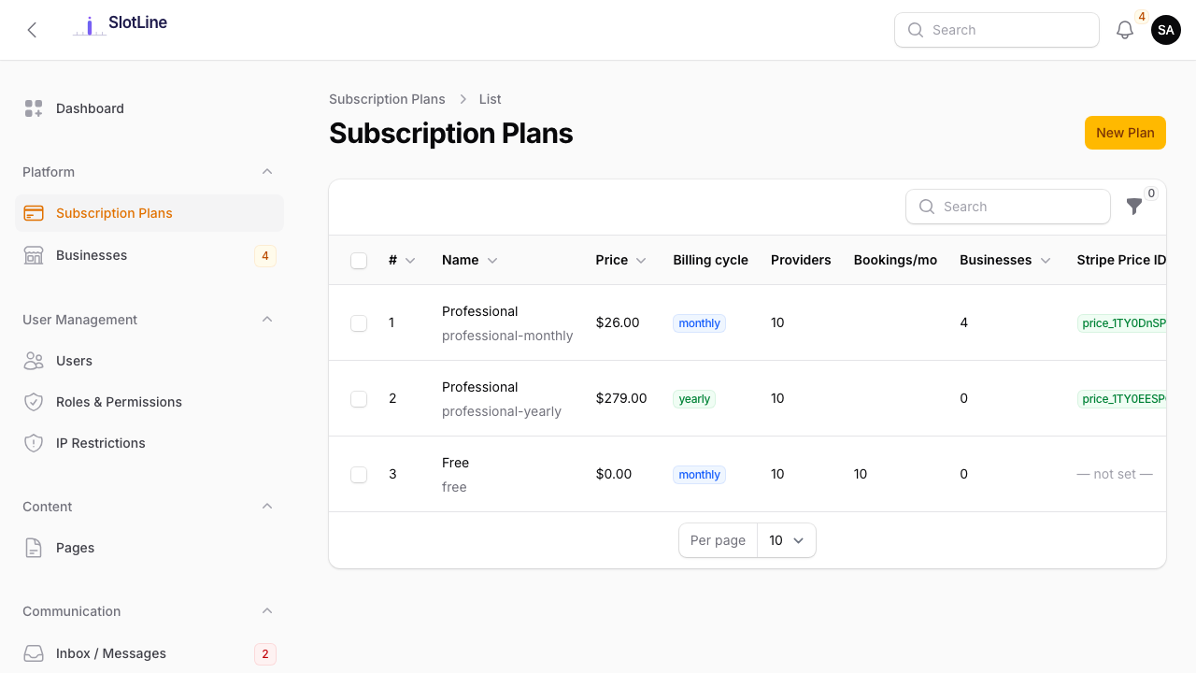This screenshot has width=1196, height=673.
Task: Click monthly badge in Free row
Action: [699, 475]
